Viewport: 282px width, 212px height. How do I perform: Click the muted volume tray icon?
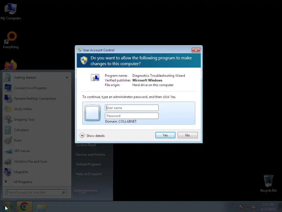(x=254, y=207)
